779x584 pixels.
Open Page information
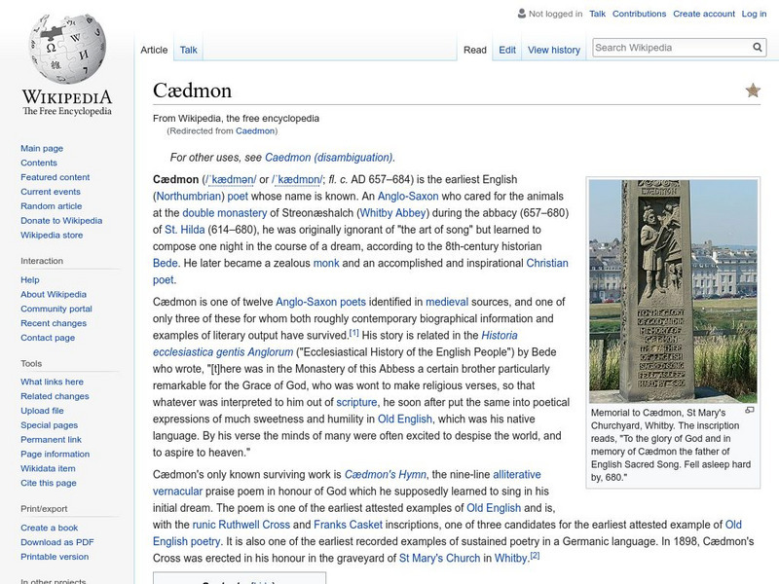click(x=56, y=454)
